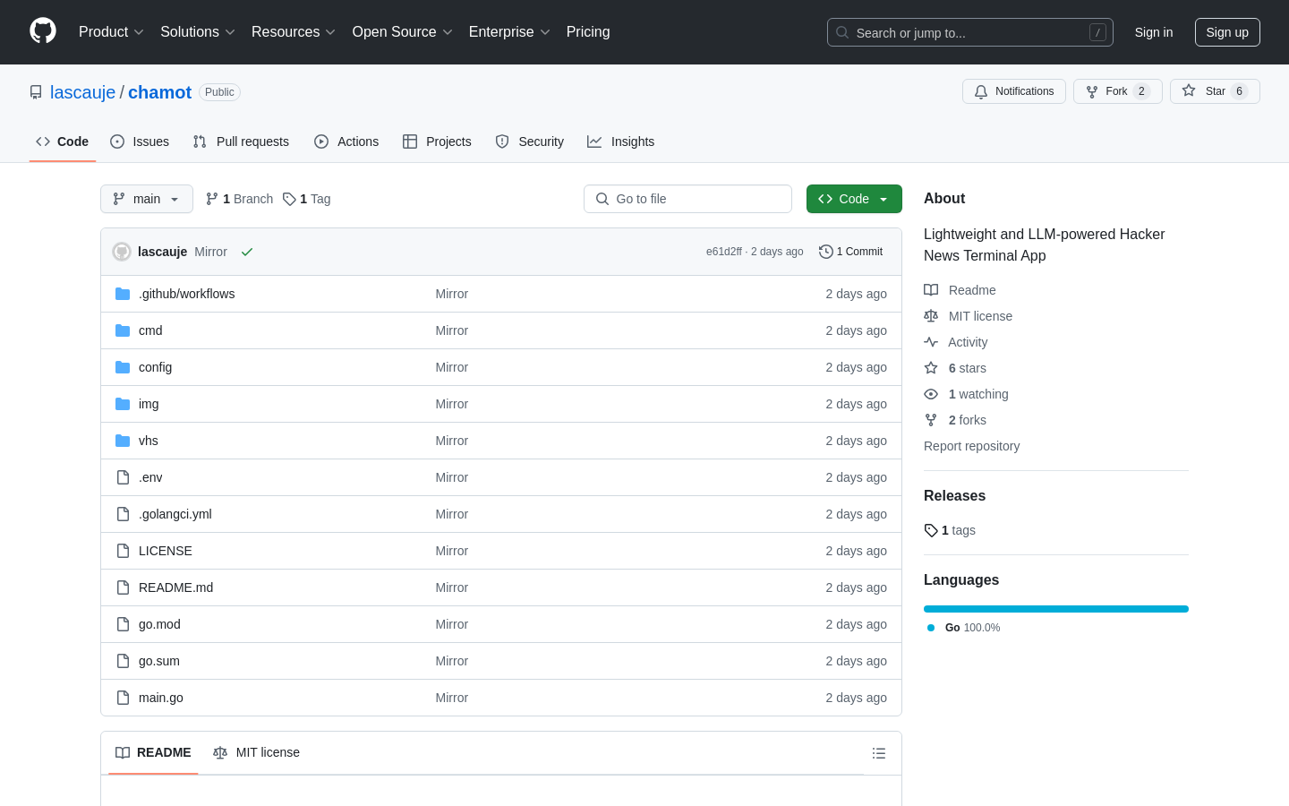Open the Insights tab

click(621, 141)
